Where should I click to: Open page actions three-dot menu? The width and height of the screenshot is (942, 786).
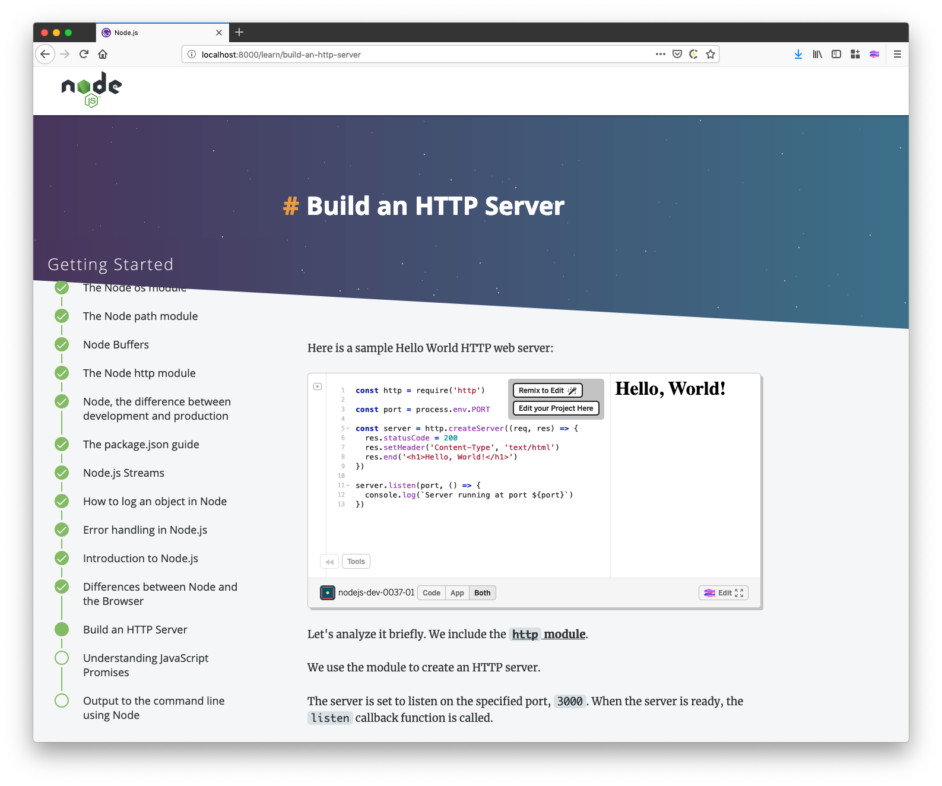coord(660,54)
